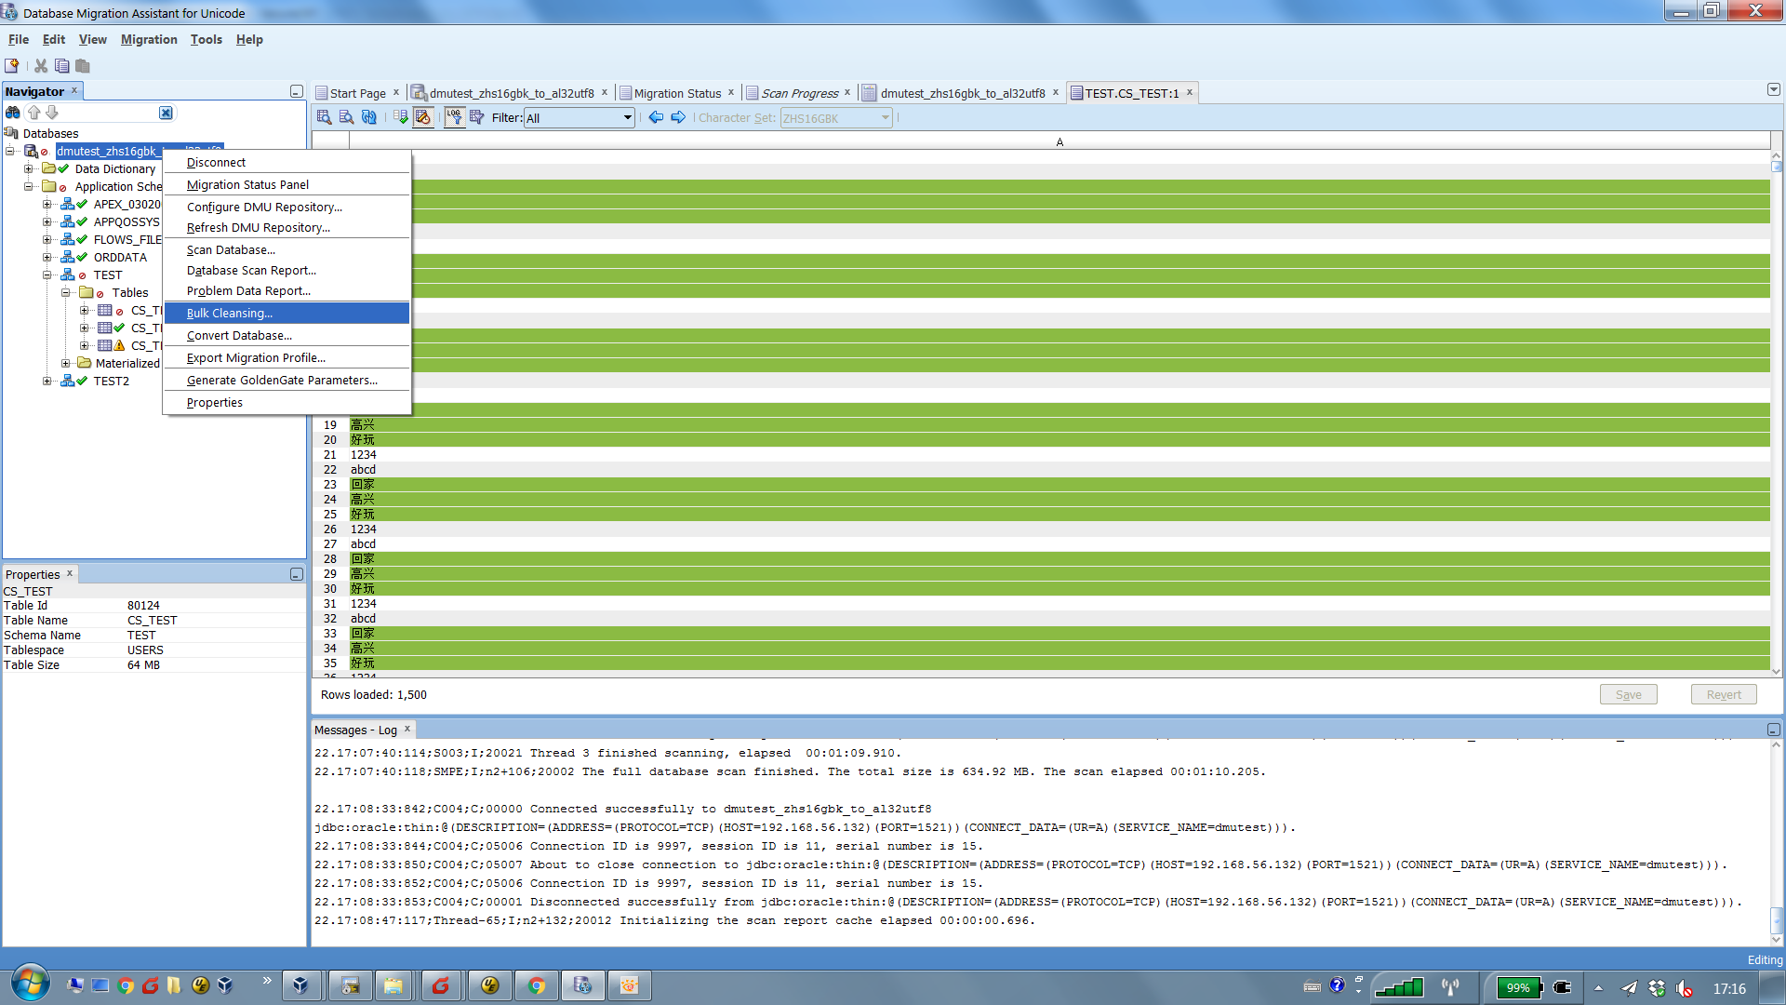Expand the APEX_03020 schema node
The image size is (1786, 1005).
pyautogui.click(x=47, y=204)
